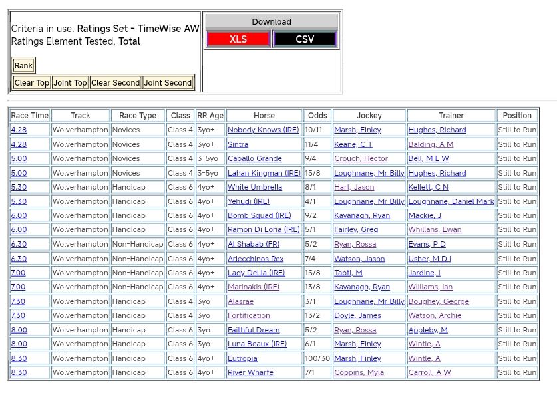Click the black CSV download button
This screenshot has width=557, height=397.
305,39
